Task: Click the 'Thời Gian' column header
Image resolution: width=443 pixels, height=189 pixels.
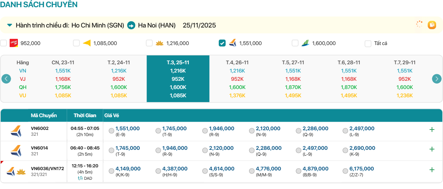Action: (x=85, y=115)
